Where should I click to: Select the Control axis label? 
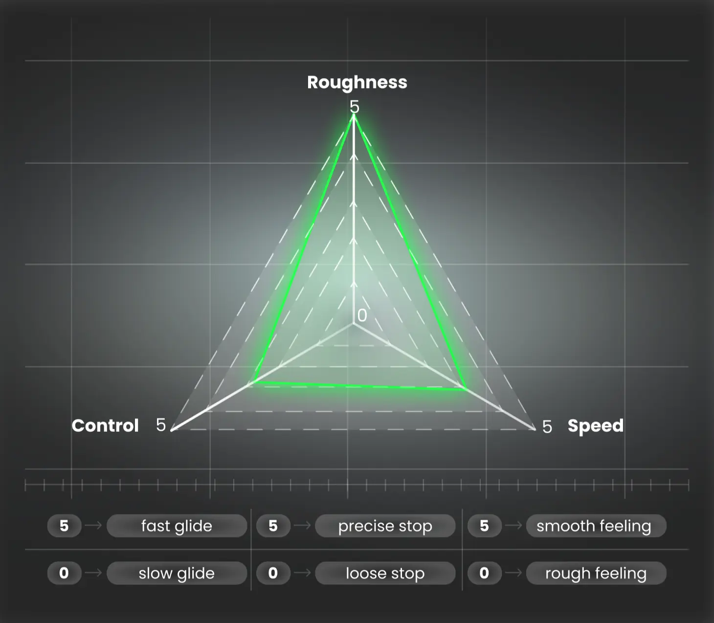click(x=105, y=425)
